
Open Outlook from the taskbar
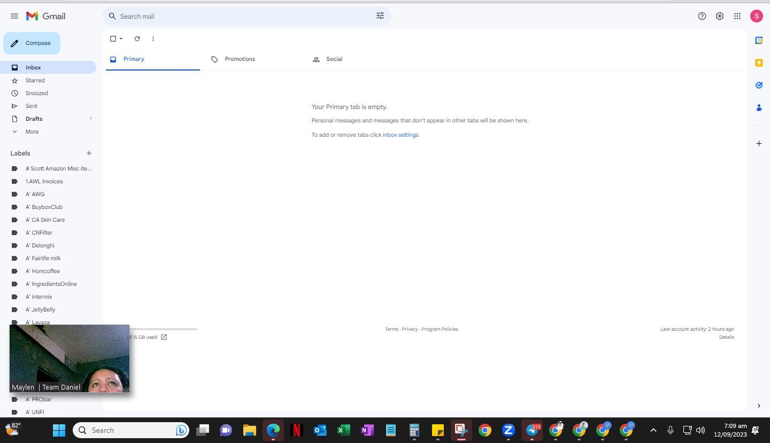320,430
